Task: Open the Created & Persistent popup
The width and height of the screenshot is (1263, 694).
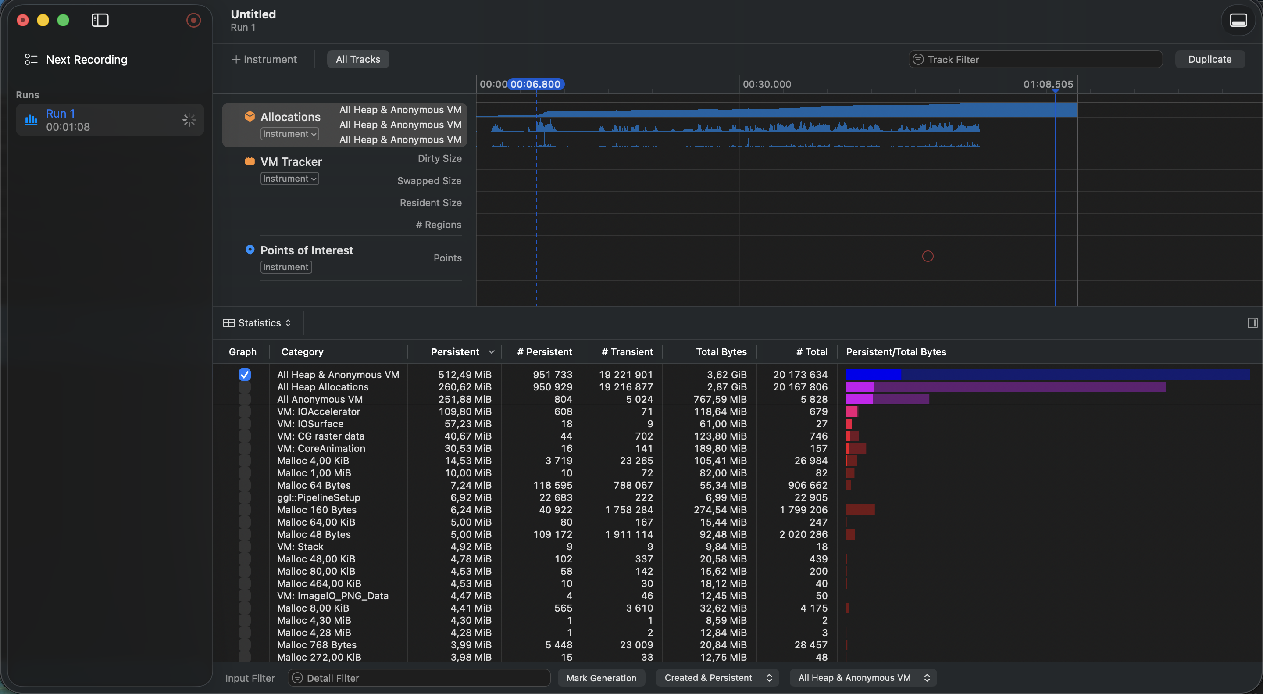Action: [x=717, y=677]
